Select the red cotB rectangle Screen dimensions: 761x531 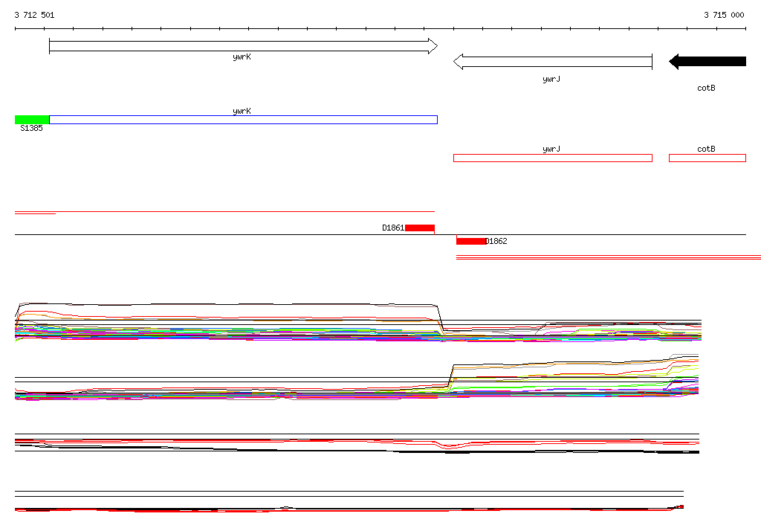(x=707, y=158)
